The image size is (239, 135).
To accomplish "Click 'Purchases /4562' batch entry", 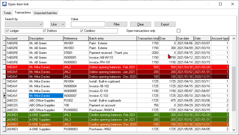I will click(x=113, y=129).
